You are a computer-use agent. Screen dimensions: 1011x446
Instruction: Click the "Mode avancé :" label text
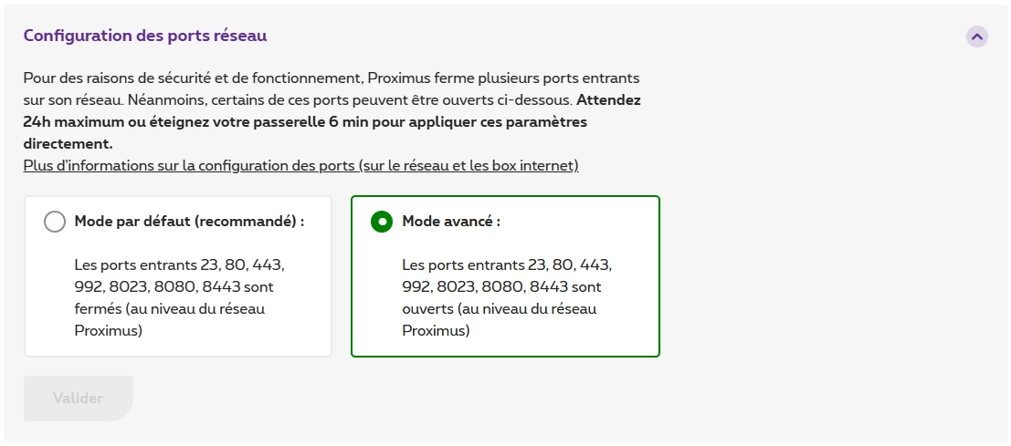tap(451, 222)
